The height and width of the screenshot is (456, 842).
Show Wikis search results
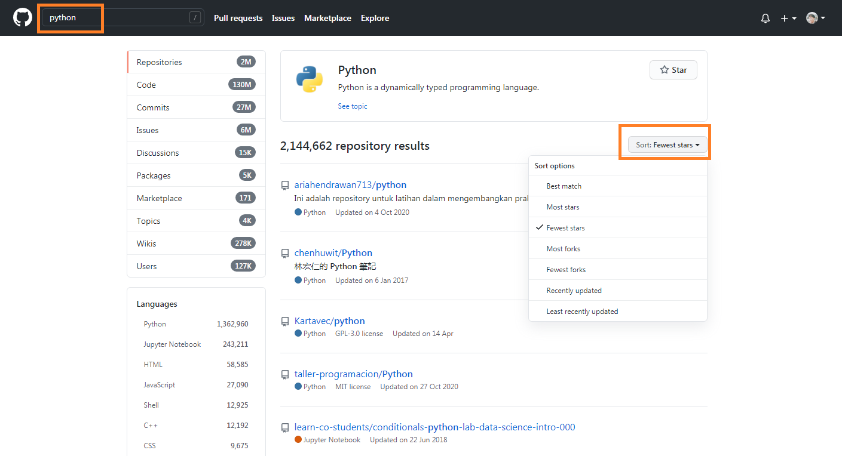[x=196, y=244]
